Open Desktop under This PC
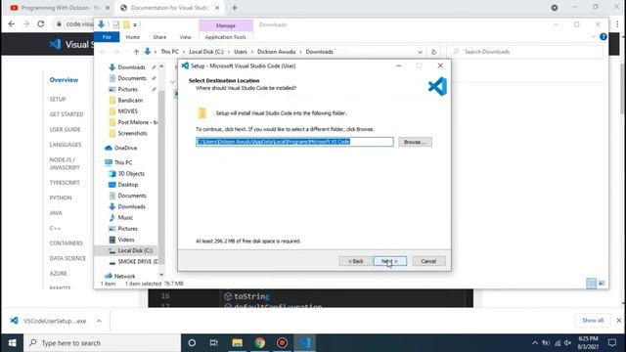Image resolution: width=626 pixels, height=352 pixels. coord(128,185)
